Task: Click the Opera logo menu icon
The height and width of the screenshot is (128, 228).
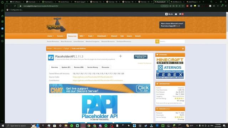Action: click(x=2, y=2)
